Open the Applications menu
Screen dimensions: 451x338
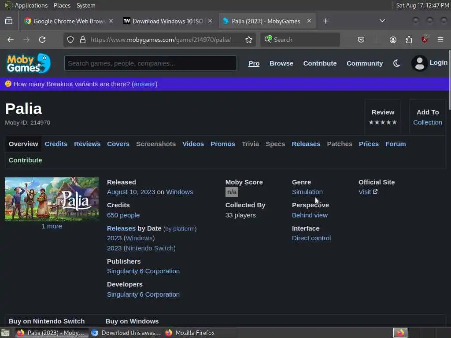tap(31, 5)
